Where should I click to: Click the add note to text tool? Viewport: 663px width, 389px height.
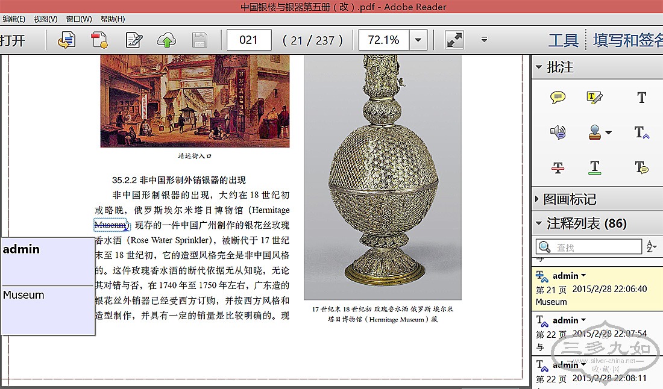tap(641, 167)
